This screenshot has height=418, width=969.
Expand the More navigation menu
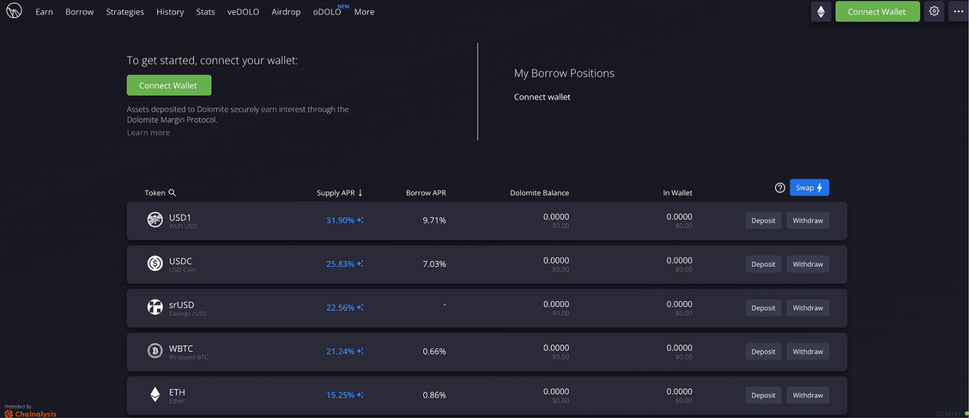(364, 12)
